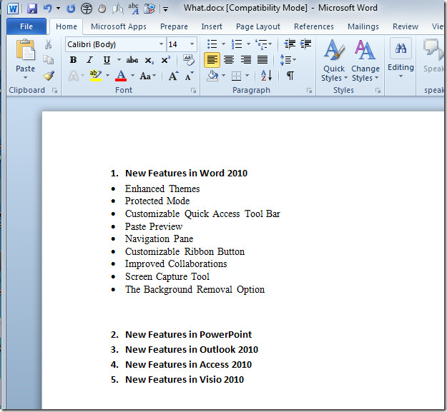The image size is (447, 412).
Task: Switch to the Microsoft Apps tab
Action: (119, 26)
